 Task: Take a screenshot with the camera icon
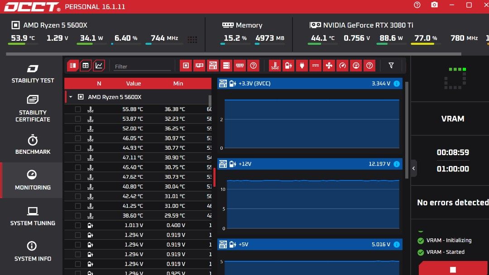pos(434,5)
